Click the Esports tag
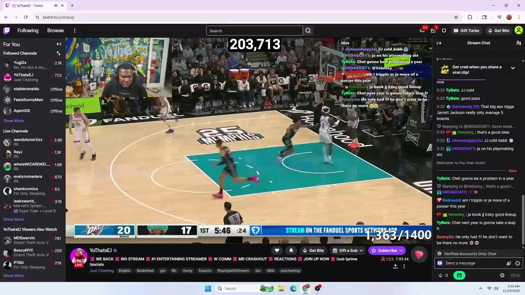This screenshot has height=295, width=525. point(205,271)
